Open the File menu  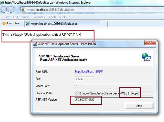pyautogui.click(x=7, y=17)
